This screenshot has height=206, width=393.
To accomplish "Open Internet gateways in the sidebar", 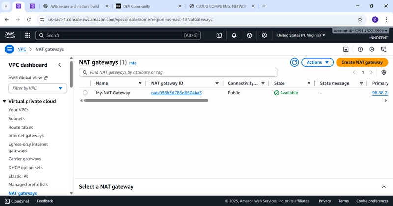I will pyautogui.click(x=26, y=136).
